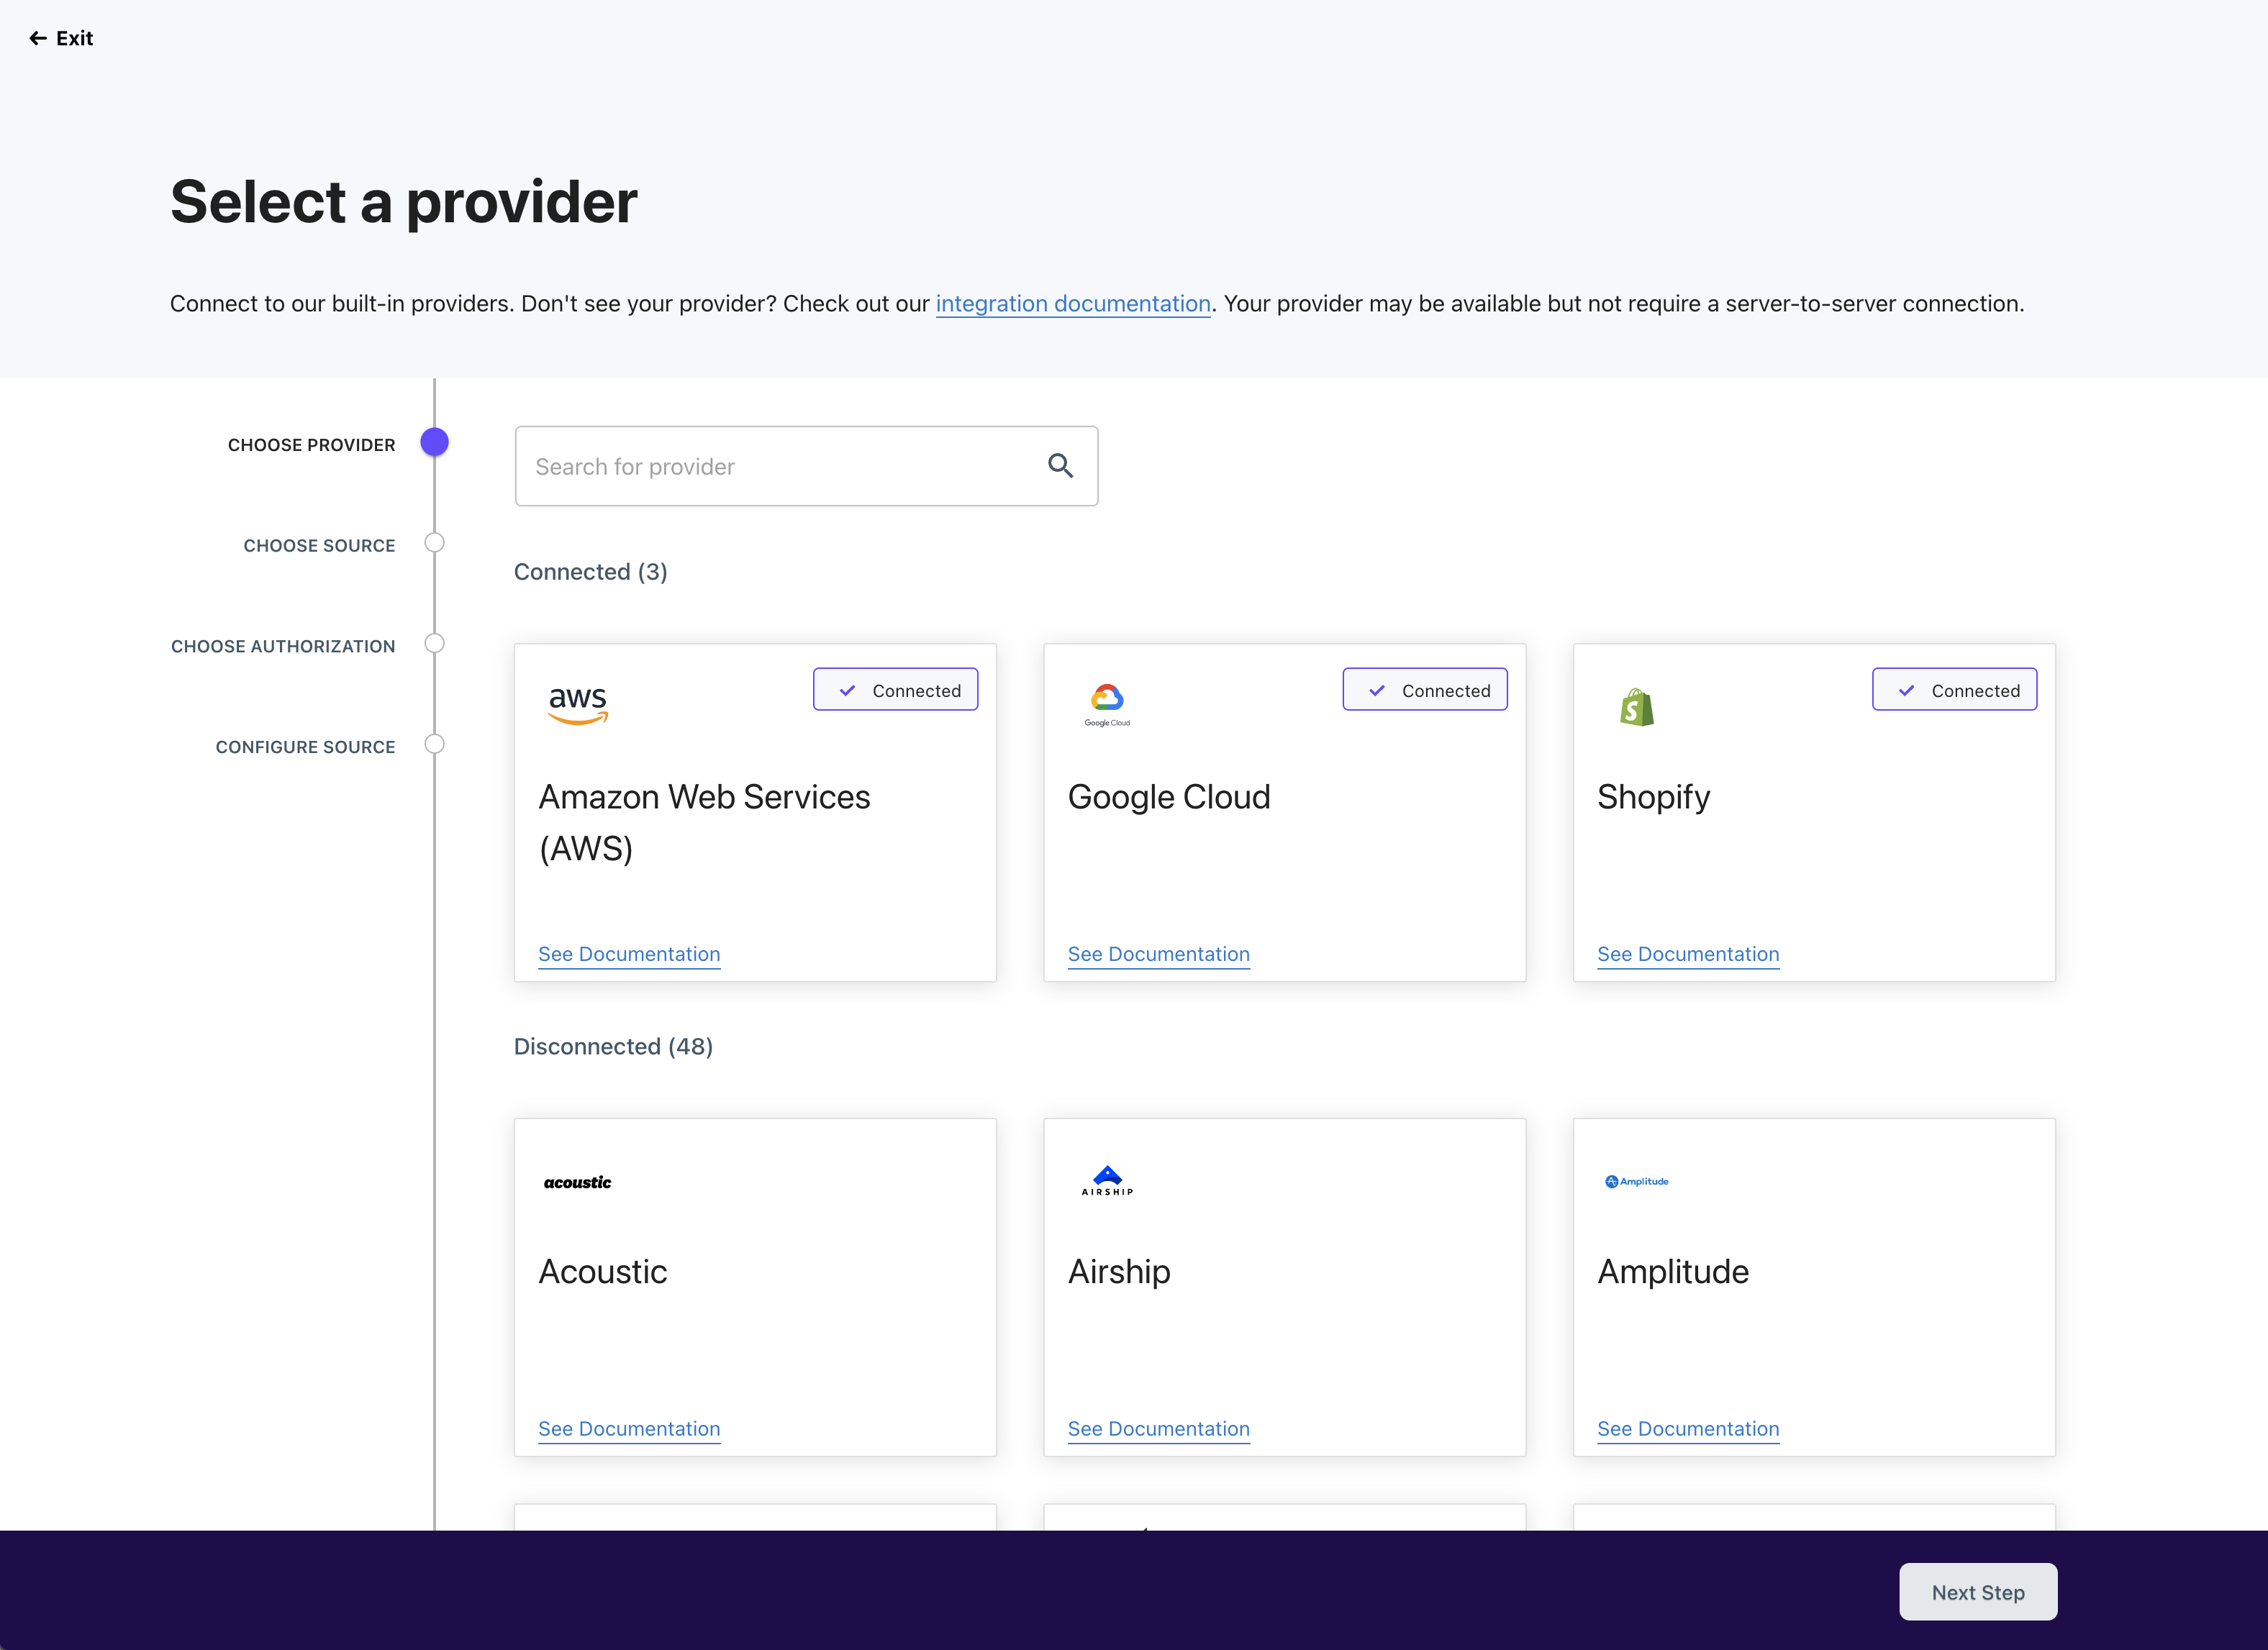2268x1650 pixels.
Task: Click the Connected badge on Shopify card
Action: tap(1953, 690)
